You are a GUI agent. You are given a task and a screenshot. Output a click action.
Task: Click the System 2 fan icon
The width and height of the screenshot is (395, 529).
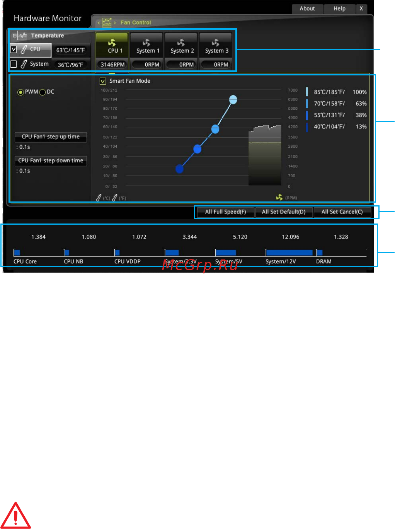pyautogui.click(x=181, y=43)
